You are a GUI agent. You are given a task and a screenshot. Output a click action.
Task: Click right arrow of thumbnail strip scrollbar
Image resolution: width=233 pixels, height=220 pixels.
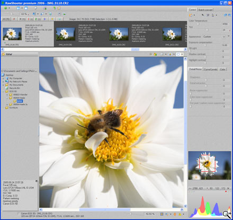pyautogui.click(x=185, y=49)
